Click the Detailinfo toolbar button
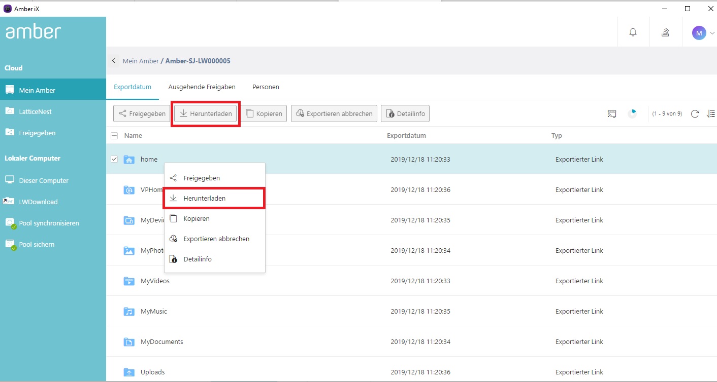717x382 pixels. [x=405, y=113]
